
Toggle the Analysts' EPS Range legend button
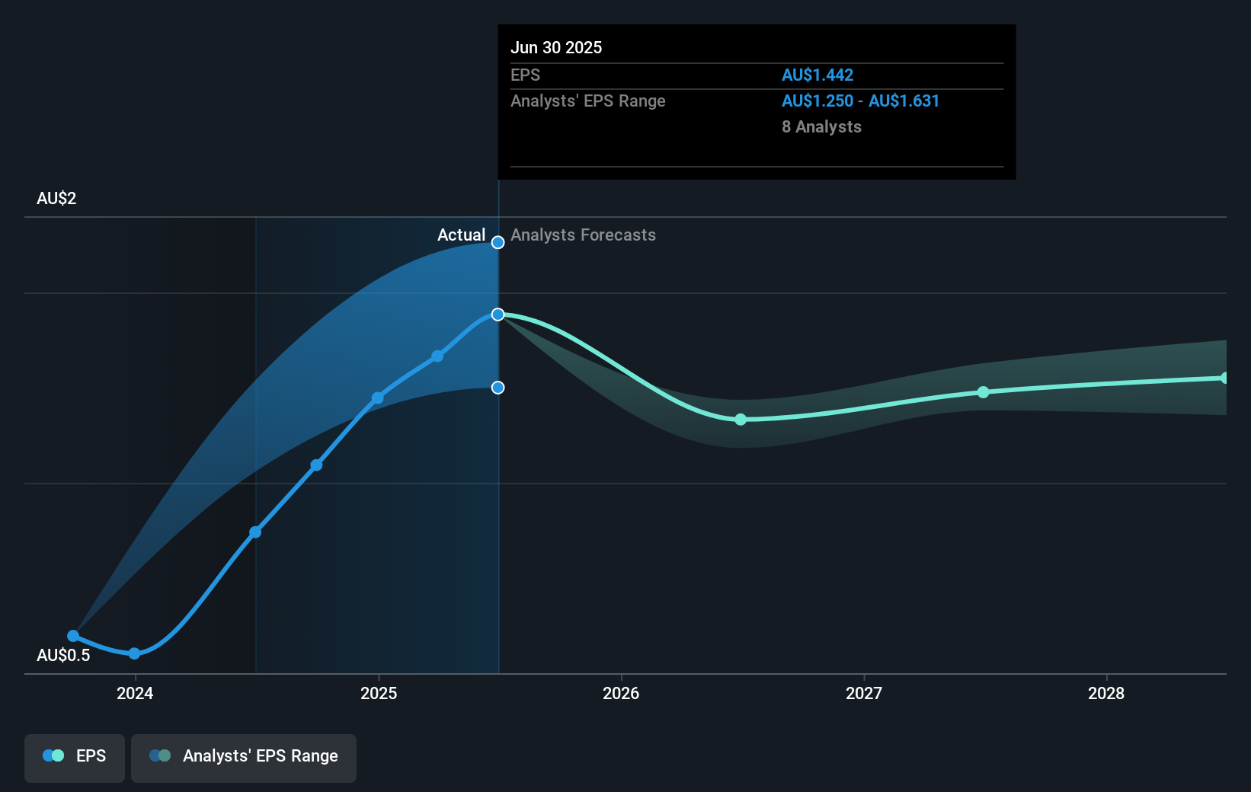[244, 758]
